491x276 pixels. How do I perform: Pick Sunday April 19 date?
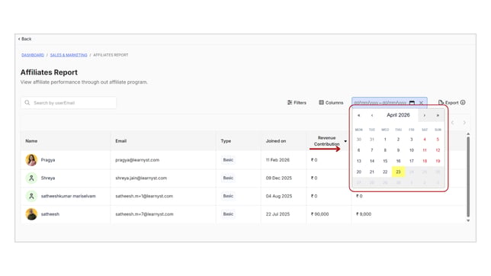pos(438,161)
